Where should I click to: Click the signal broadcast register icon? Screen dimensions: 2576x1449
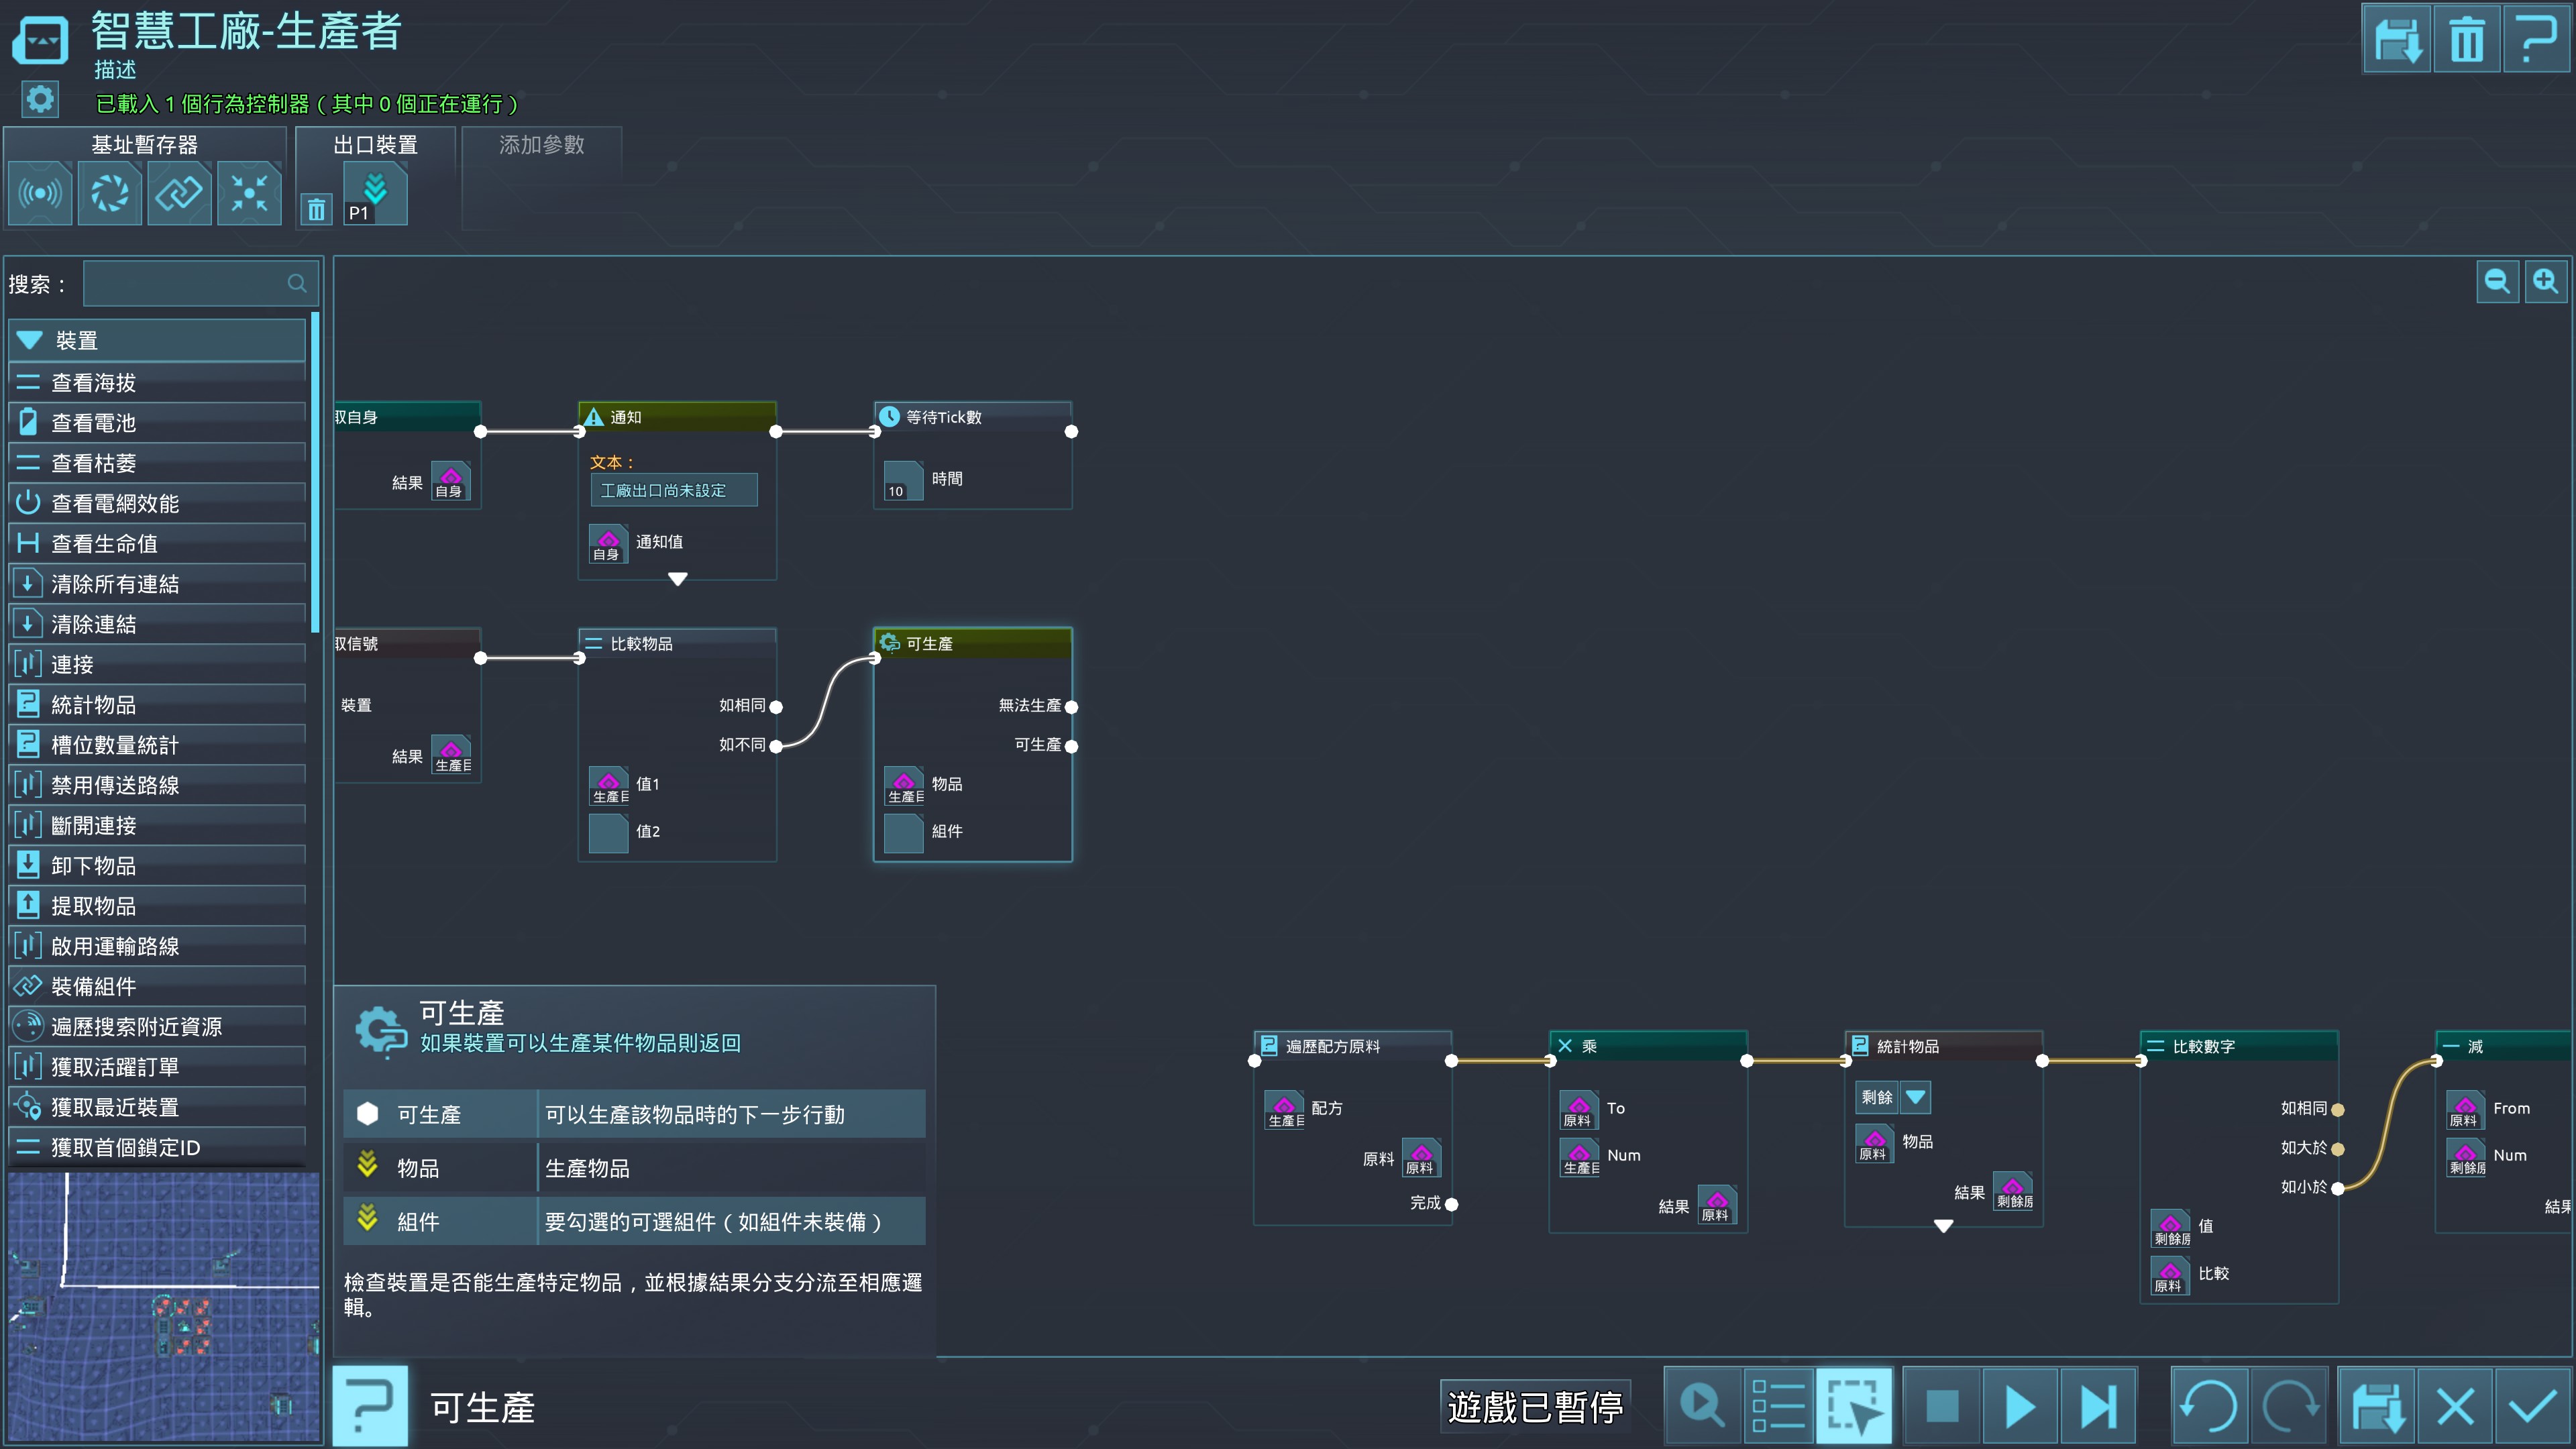pyautogui.click(x=40, y=193)
